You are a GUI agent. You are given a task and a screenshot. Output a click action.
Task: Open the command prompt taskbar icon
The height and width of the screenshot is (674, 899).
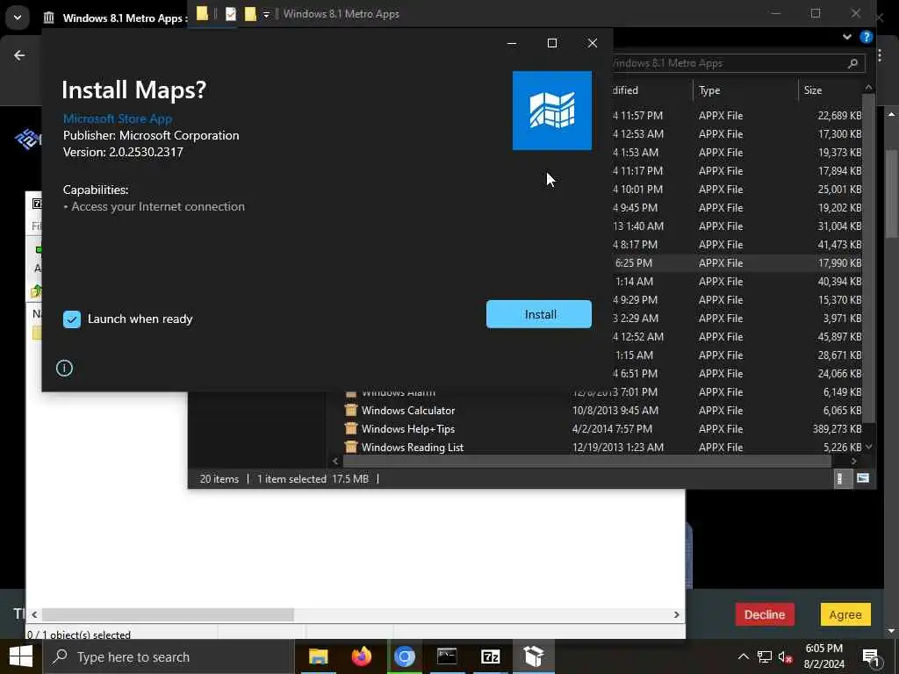447,656
